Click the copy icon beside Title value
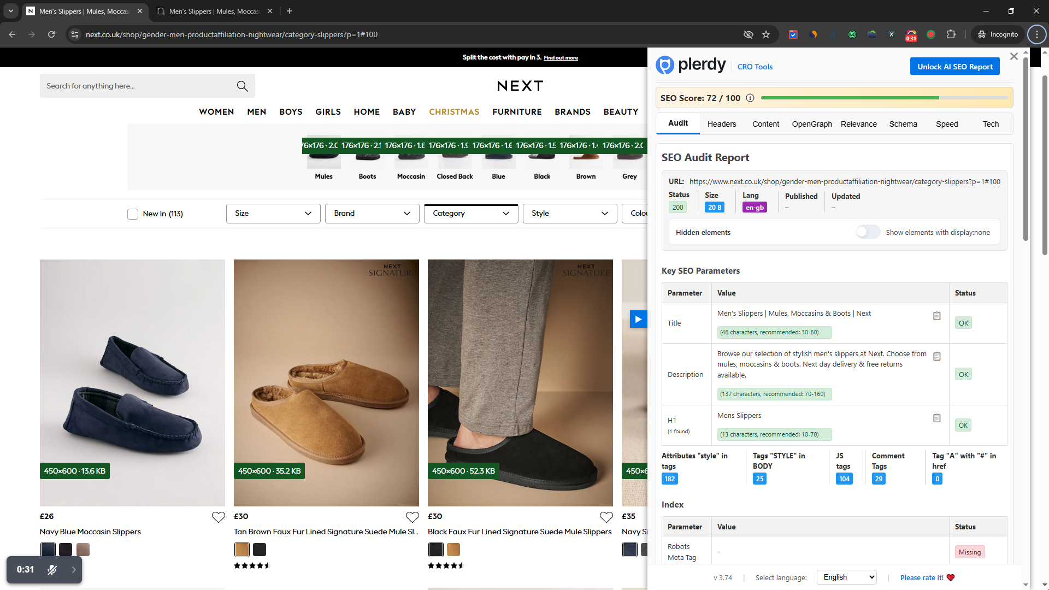The width and height of the screenshot is (1049, 590). tap(936, 316)
